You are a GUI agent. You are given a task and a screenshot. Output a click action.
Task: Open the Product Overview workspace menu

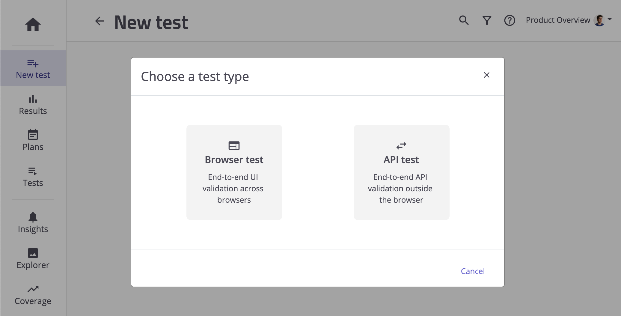point(558,20)
